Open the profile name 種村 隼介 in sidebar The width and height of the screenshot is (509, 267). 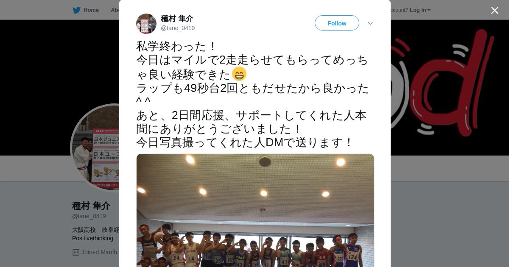(x=91, y=206)
